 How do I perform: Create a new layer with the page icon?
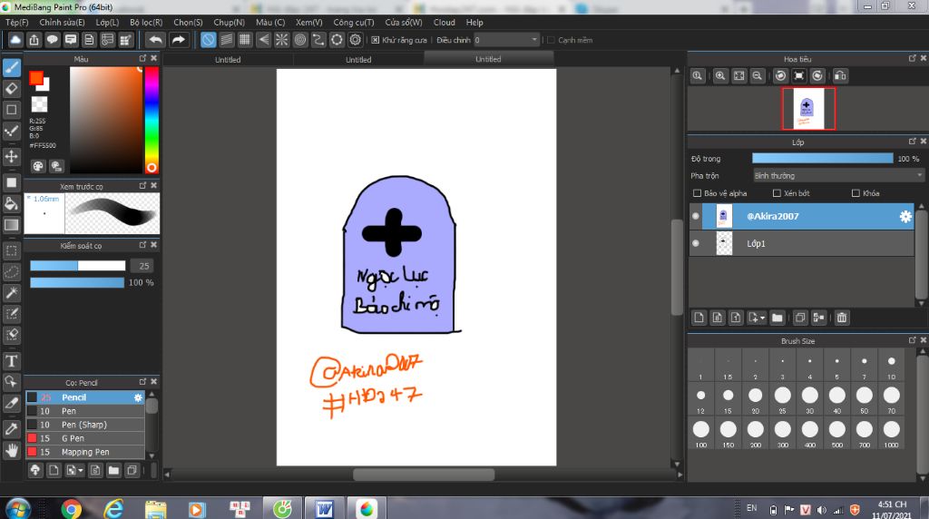699,318
